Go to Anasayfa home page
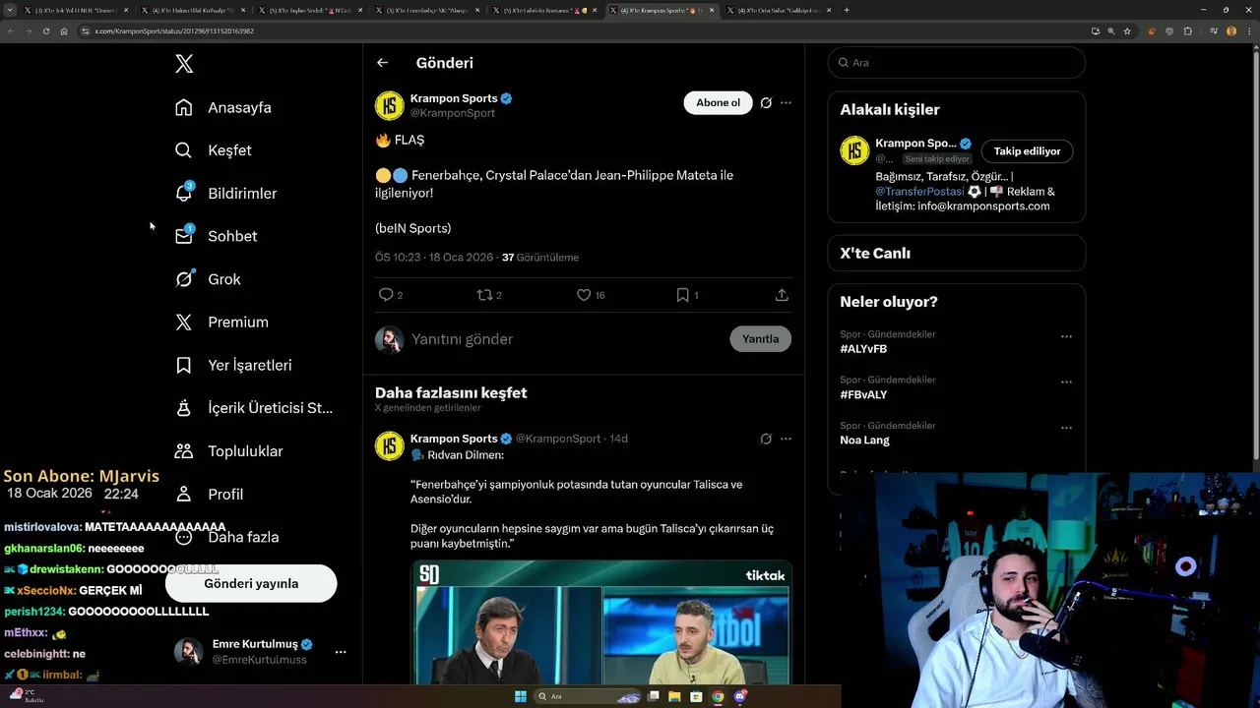 [x=223, y=107]
